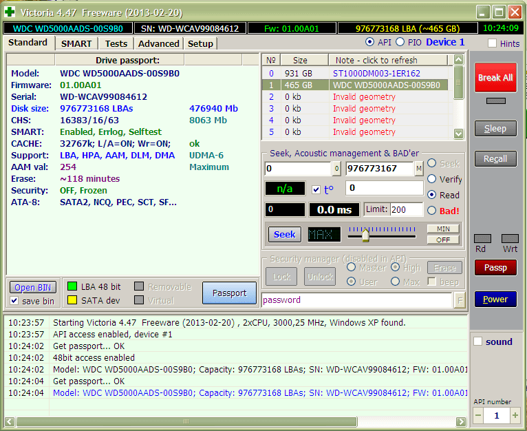Select the Bad! radio option
The height and width of the screenshot is (431, 527).
(x=432, y=211)
